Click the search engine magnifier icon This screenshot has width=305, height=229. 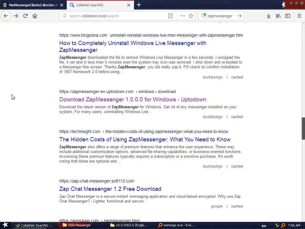pos(203,16)
